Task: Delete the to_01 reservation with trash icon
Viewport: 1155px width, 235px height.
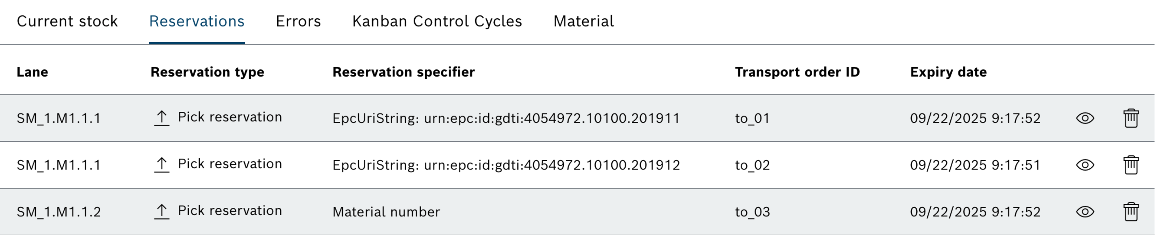Action: 1131,118
